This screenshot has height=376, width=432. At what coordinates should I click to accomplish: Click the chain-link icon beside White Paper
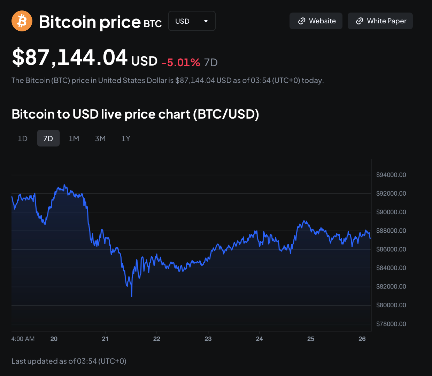[360, 21]
